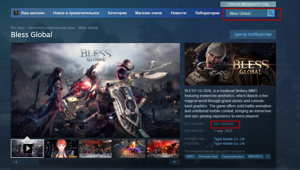The width and height of the screenshot is (300, 170).
Task: Click the right arrow under the thumbnails
Action: pos(174,162)
